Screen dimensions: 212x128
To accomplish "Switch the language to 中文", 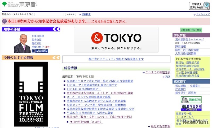I will (x=193, y=30).
